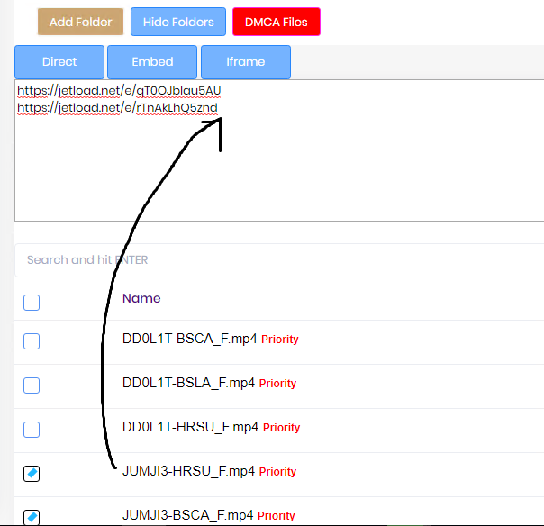Click the jetload URL ending in rTnAkLhQ5znd
The width and height of the screenshot is (544, 526).
pos(117,108)
